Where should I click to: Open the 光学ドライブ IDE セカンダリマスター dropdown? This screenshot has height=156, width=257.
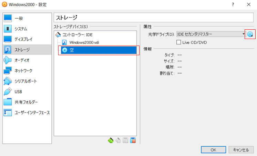[x=211, y=34]
